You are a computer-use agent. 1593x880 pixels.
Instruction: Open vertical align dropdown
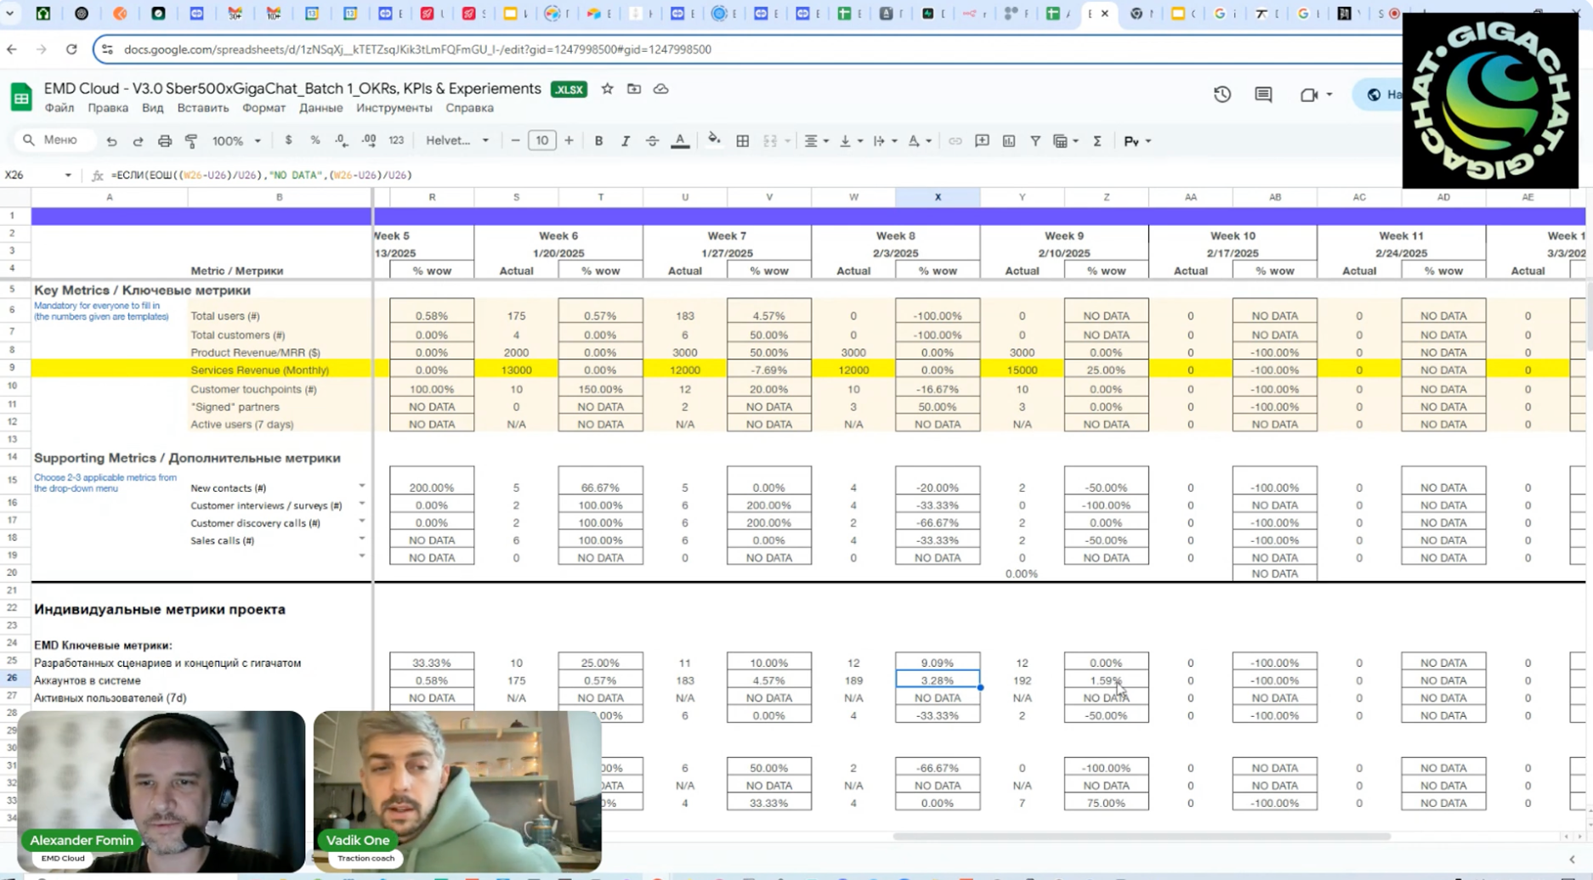coord(850,141)
